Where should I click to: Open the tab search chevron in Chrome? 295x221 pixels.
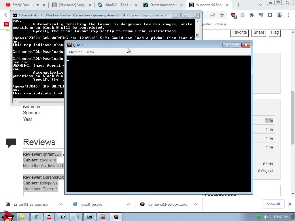(x=260, y=5)
